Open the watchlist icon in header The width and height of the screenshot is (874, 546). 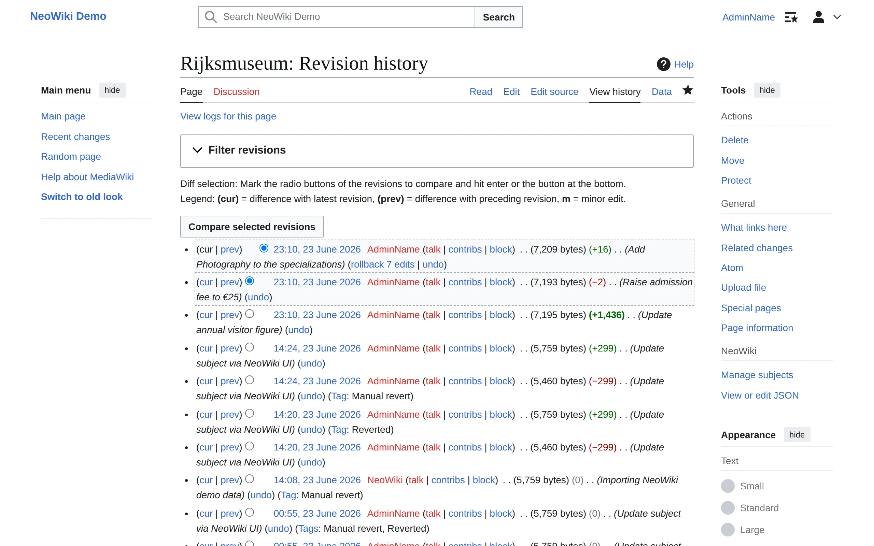tap(791, 17)
